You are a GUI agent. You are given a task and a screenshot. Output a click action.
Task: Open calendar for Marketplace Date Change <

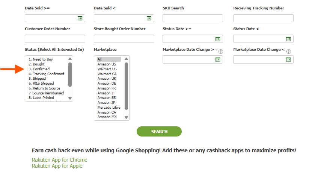(288, 59)
